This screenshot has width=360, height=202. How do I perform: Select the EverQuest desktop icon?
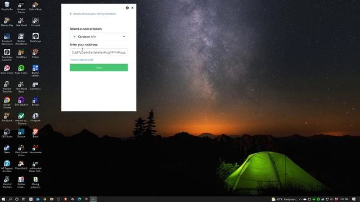pyautogui.click(x=7, y=117)
